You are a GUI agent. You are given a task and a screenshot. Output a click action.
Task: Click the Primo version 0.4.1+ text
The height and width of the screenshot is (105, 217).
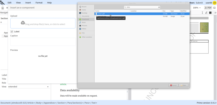click(206, 103)
